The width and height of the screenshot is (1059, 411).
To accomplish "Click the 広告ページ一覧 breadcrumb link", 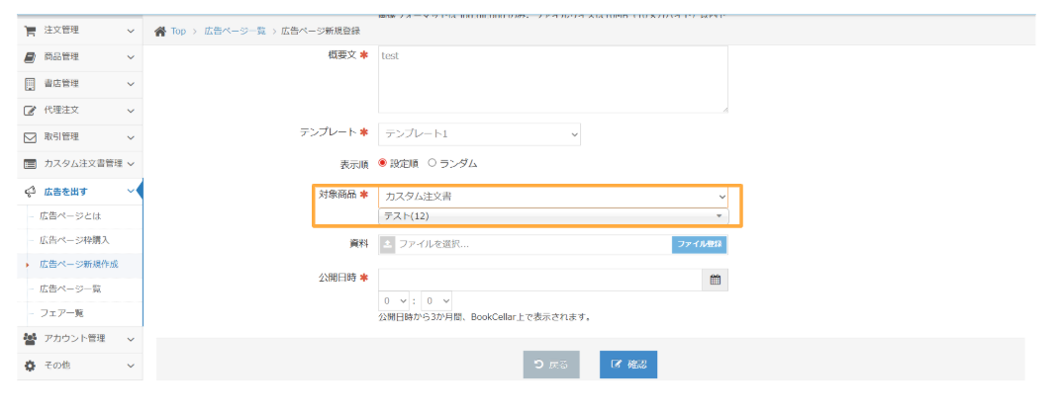I will [235, 31].
